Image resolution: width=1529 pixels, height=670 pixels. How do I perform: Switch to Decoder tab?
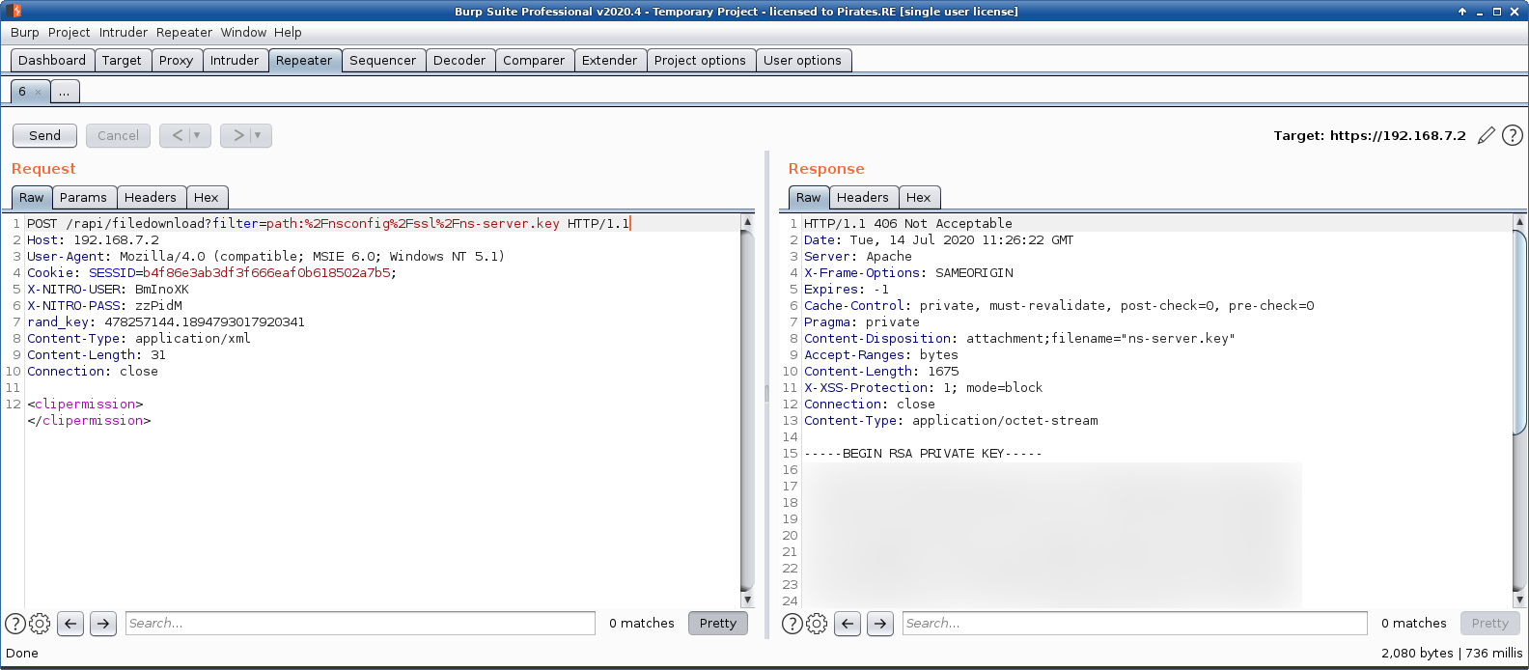(x=459, y=60)
